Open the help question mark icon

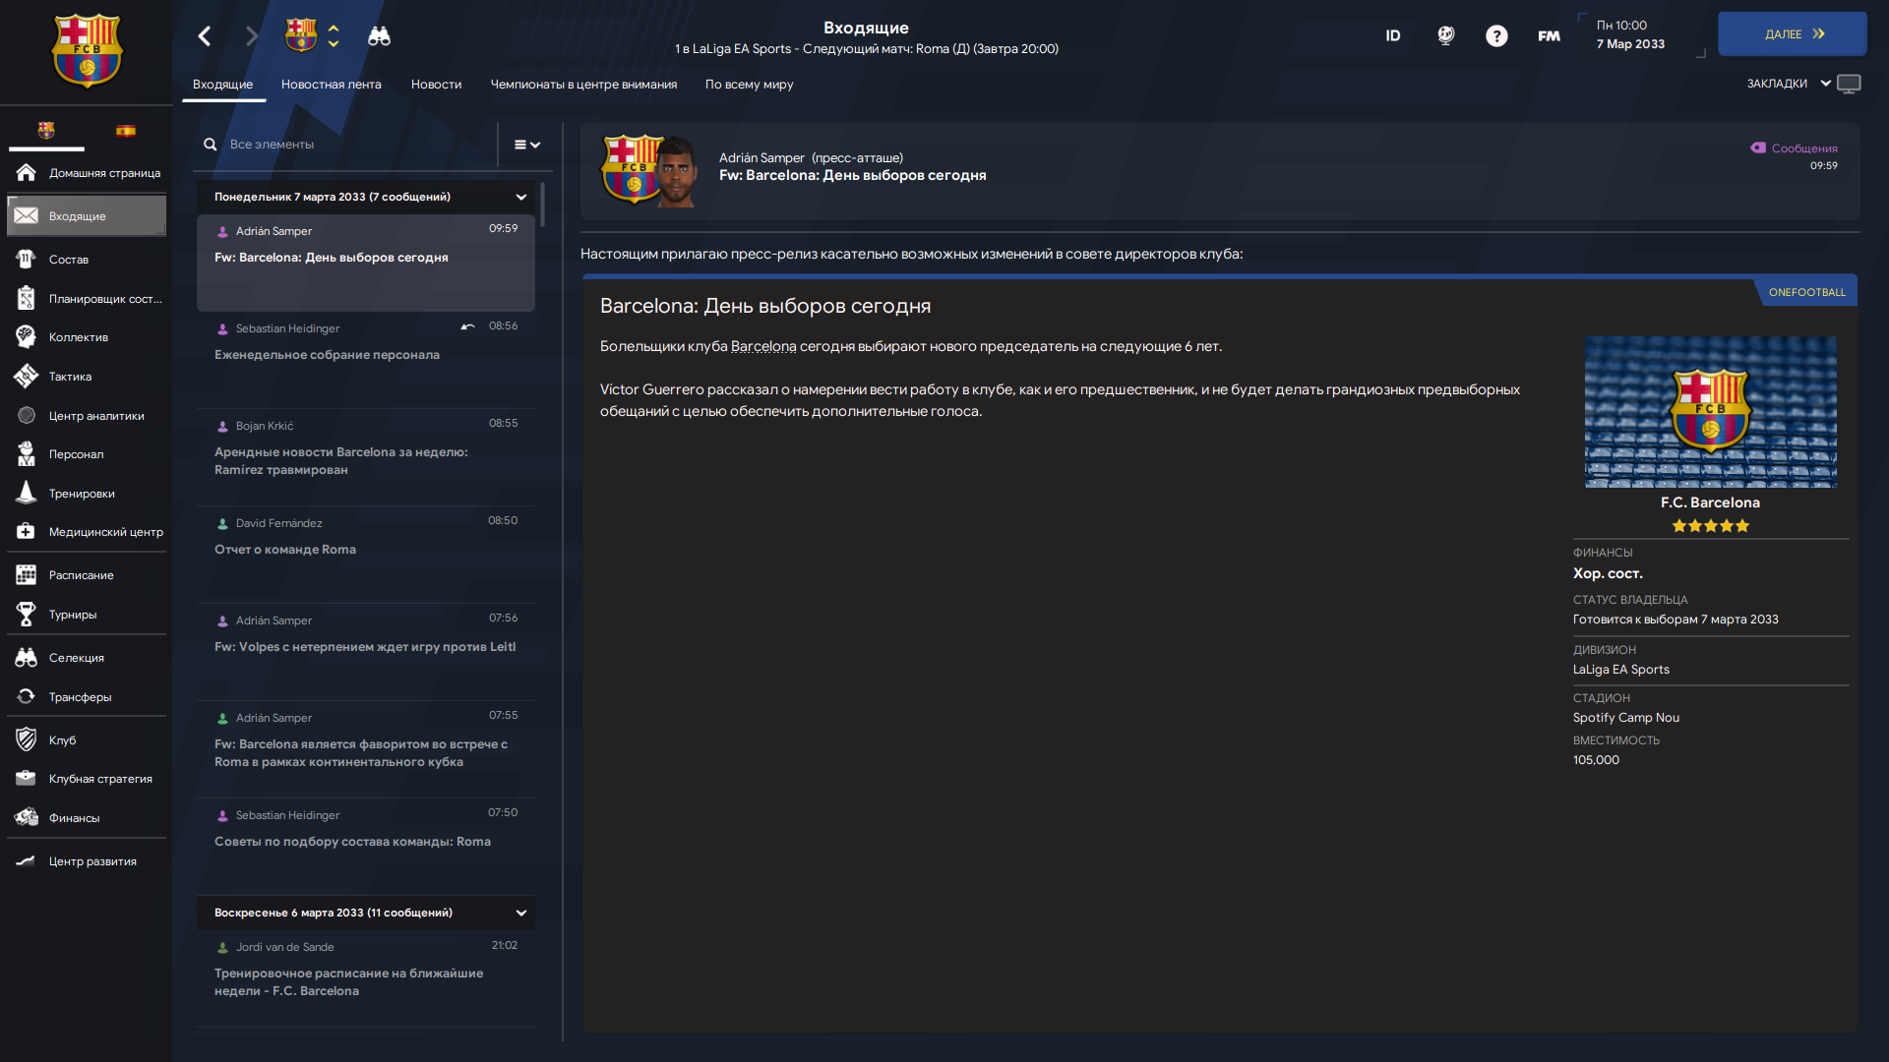pyautogui.click(x=1496, y=36)
